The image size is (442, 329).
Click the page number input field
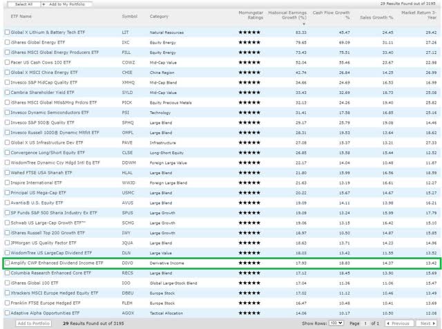[365, 323]
